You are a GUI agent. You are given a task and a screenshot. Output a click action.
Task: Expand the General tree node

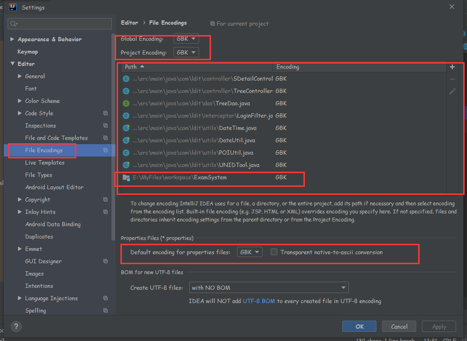click(19, 76)
